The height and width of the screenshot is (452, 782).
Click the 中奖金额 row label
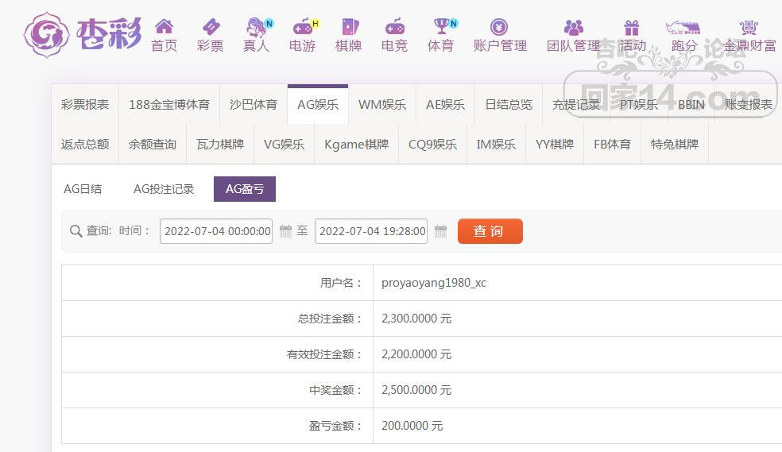pos(335,390)
